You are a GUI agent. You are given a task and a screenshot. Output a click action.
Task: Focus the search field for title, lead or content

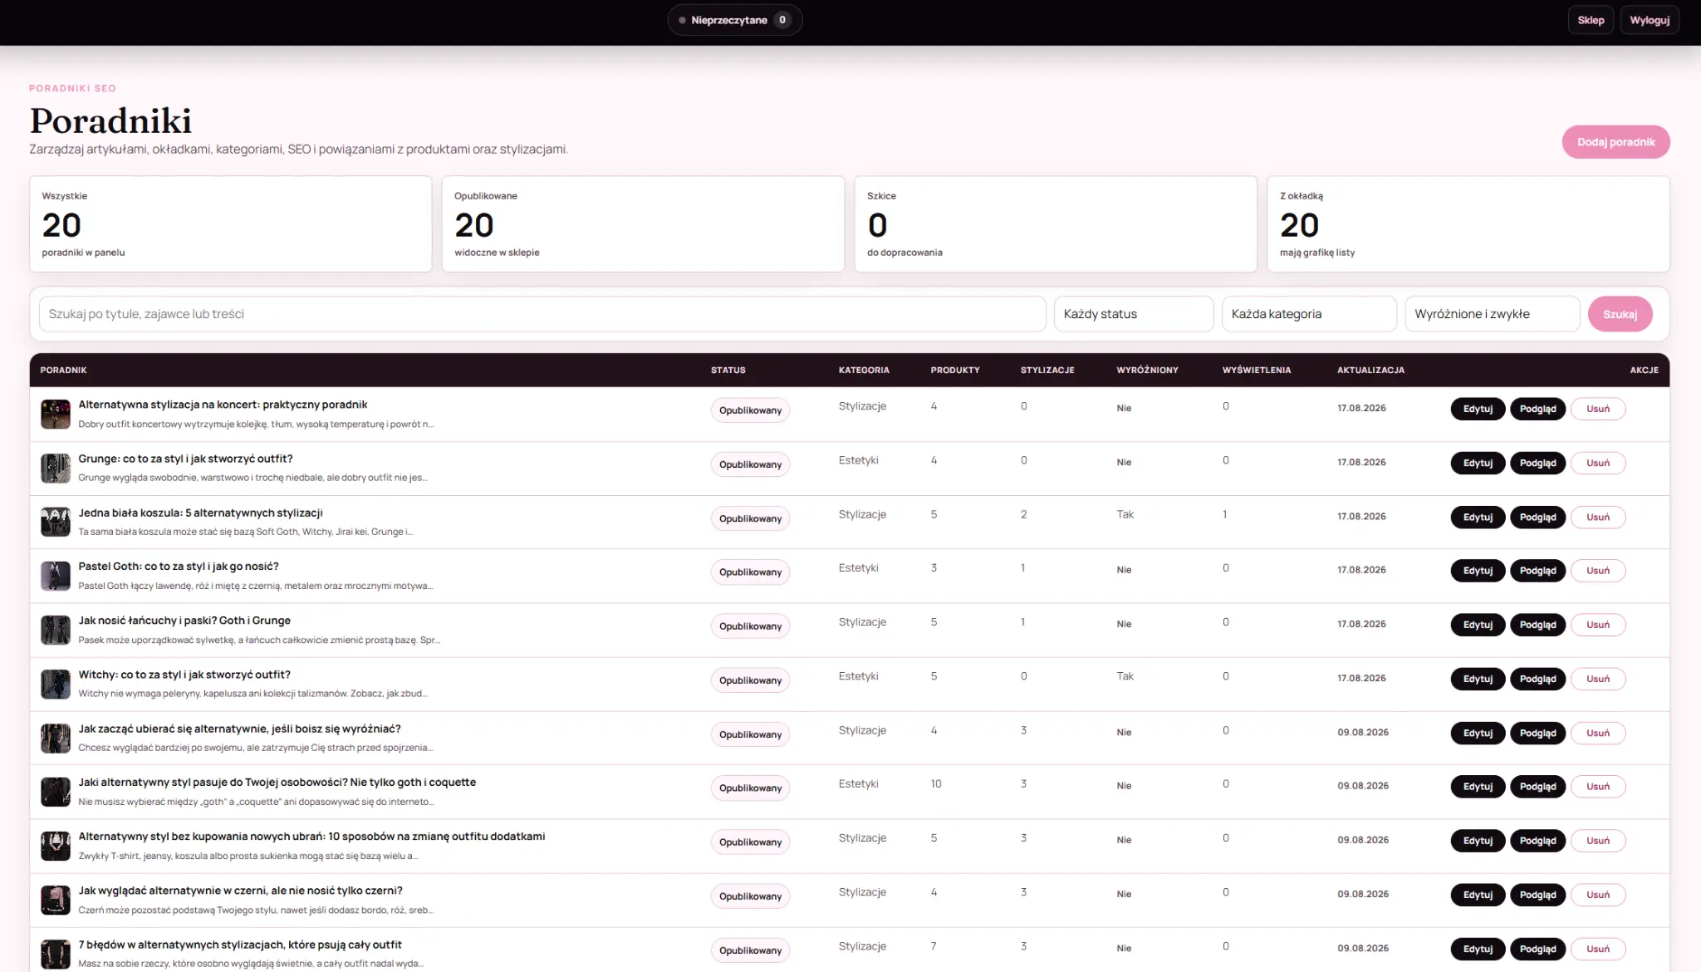[x=542, y=314]
